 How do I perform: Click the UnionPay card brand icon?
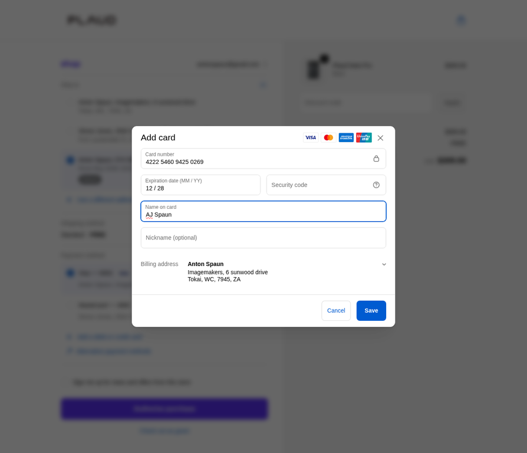[x=364, y=137]
